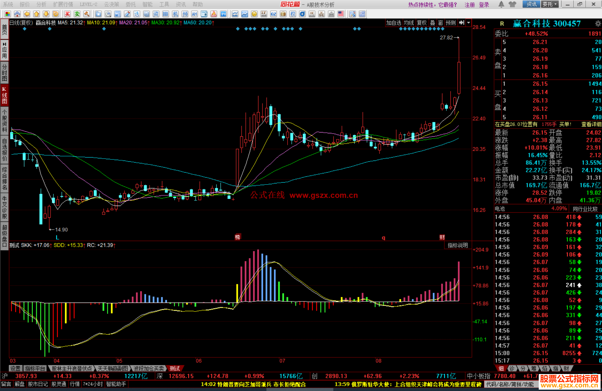Toggle 叠 overlay chart button
This screenshot has height=391, width=602.
433,23
